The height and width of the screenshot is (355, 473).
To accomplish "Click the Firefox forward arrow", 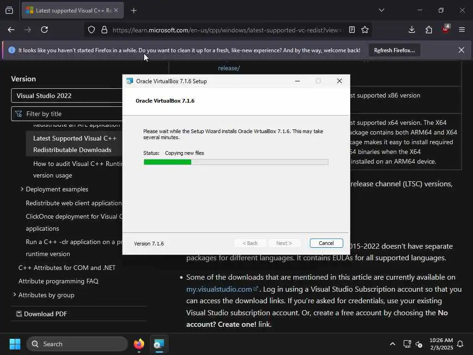I will pos(27,30).
